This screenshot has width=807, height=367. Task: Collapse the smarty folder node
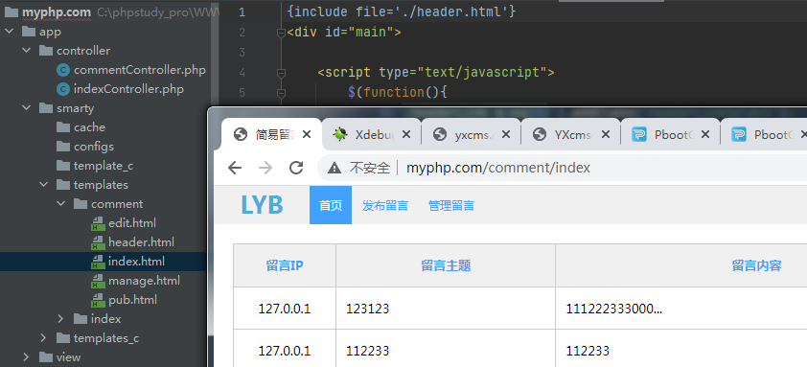click(x=26, y=108)
